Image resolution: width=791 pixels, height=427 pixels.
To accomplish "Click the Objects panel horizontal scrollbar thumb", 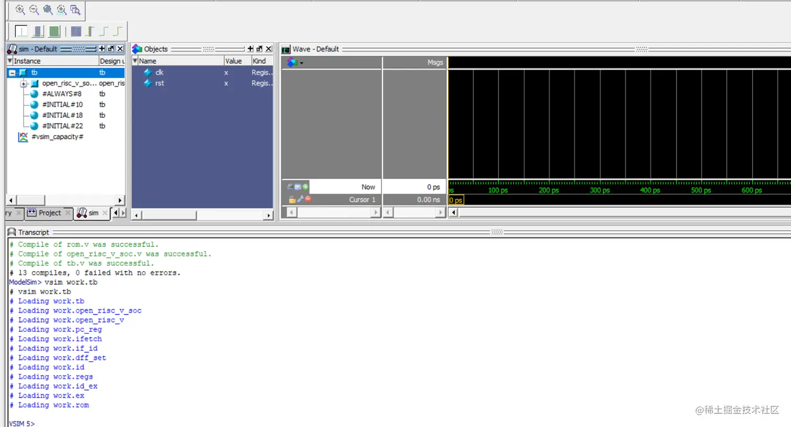I will (169, 215).
